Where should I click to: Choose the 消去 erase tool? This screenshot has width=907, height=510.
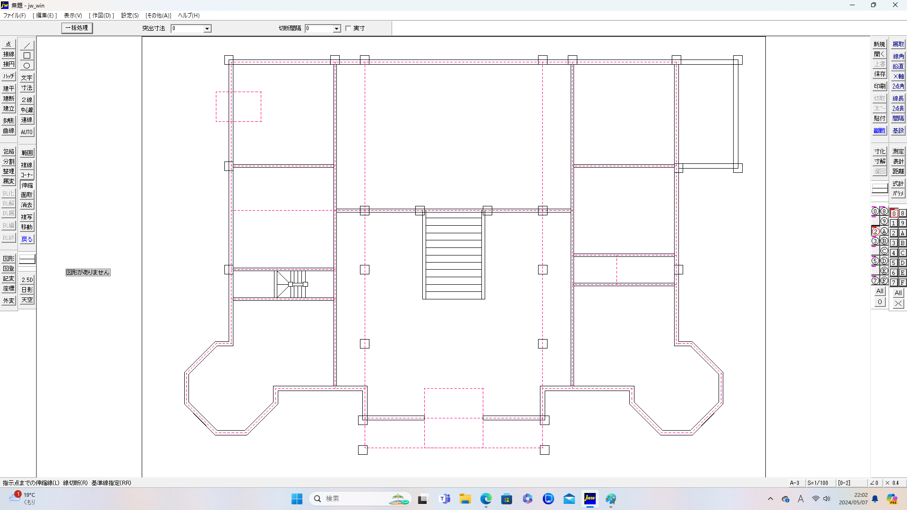27,205
